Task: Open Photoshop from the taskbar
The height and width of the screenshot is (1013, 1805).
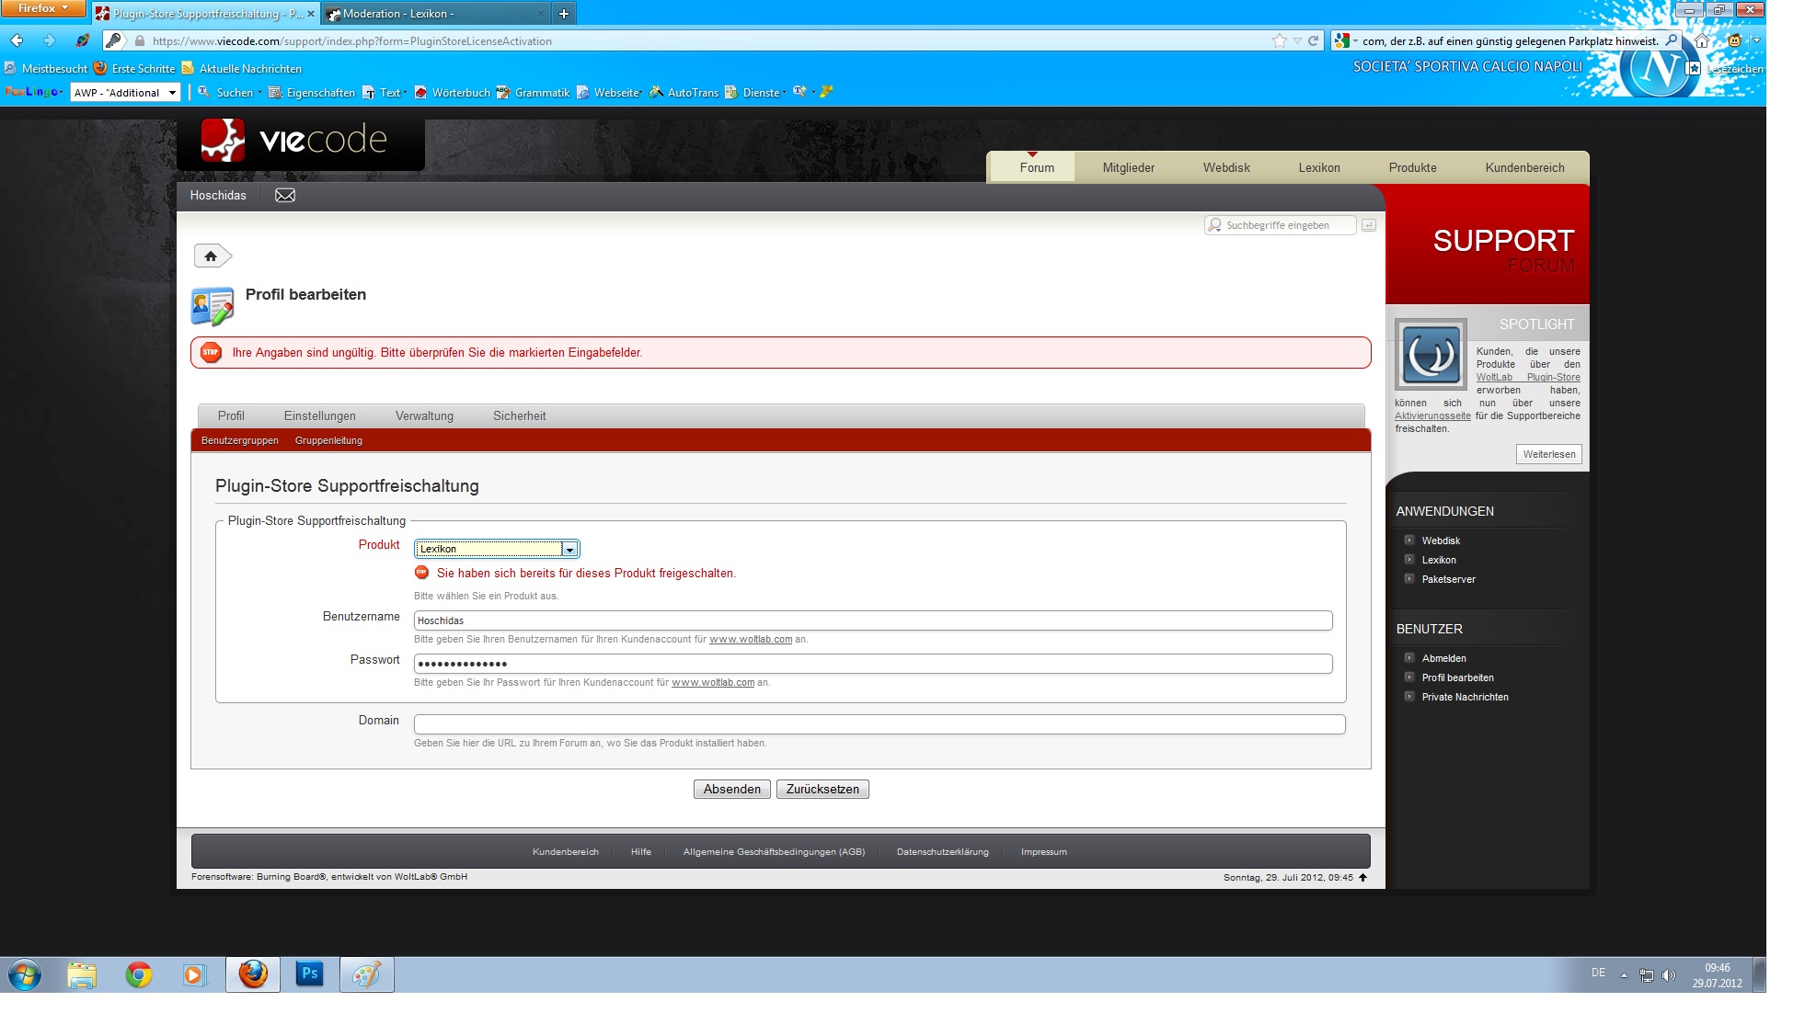Action: (x=309, y=973)
